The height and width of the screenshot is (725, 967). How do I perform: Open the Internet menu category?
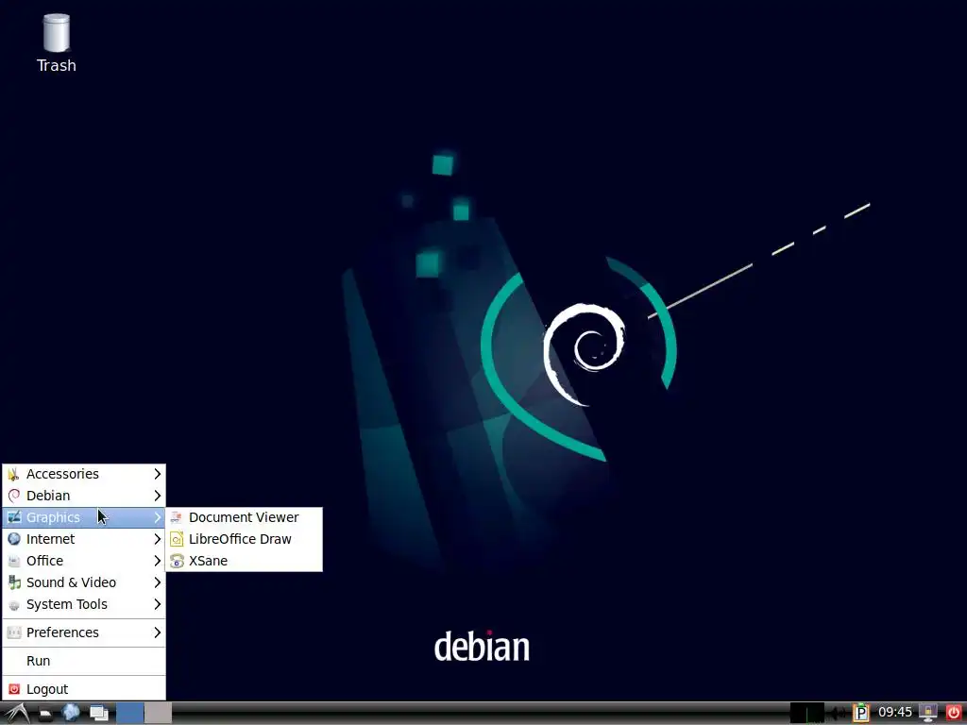[x=84, y=539]
